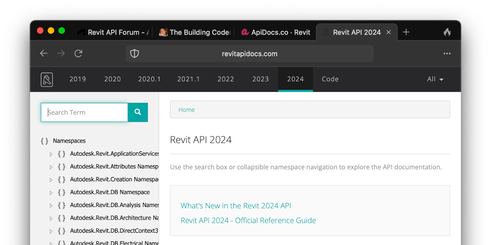Click the flame icon in browser toolbar
This screenshot has height=245, width=491.
[447, 32]
